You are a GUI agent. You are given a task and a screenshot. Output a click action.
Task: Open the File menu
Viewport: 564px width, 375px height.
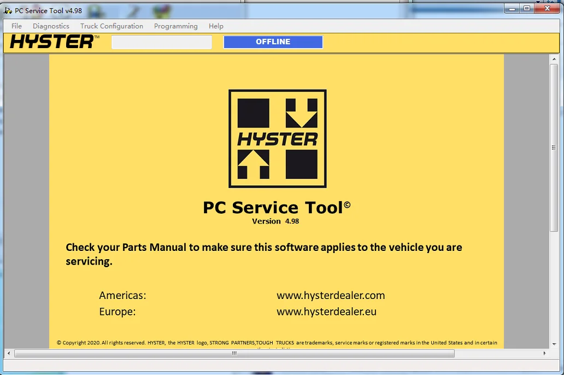16,26
